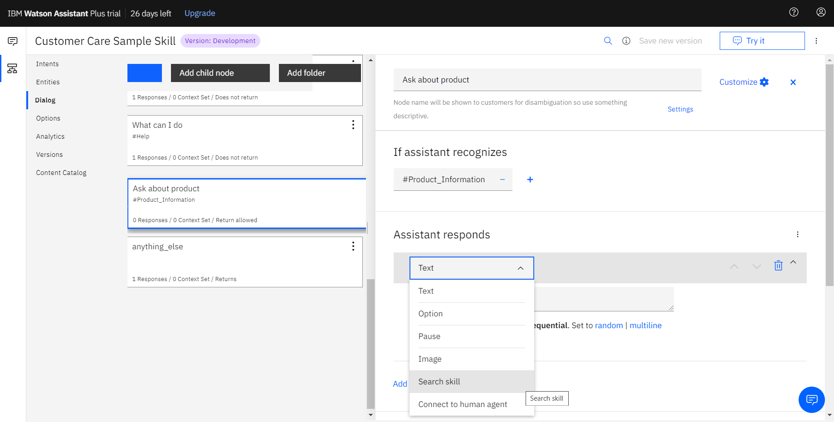Click the blue chat bubble in bottom corner
Image resolution: width=834 pixels, height=422 pixels.
point(811,400)
